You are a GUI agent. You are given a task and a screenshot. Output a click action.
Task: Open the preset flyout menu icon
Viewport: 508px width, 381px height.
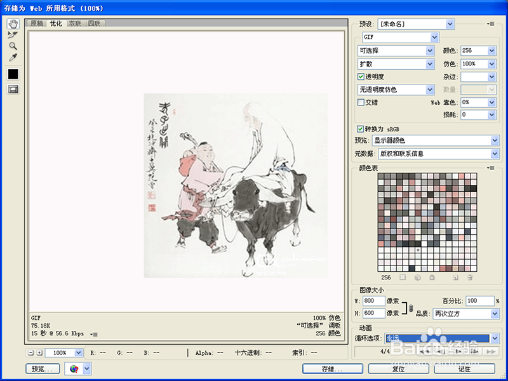click(x=491, y=24)
